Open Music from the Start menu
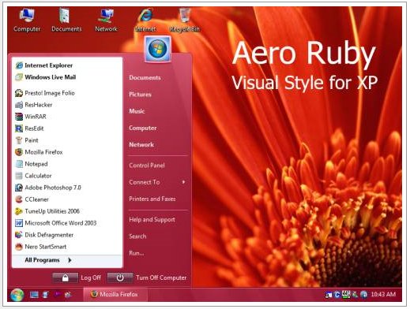 click(x=137, y=111)
